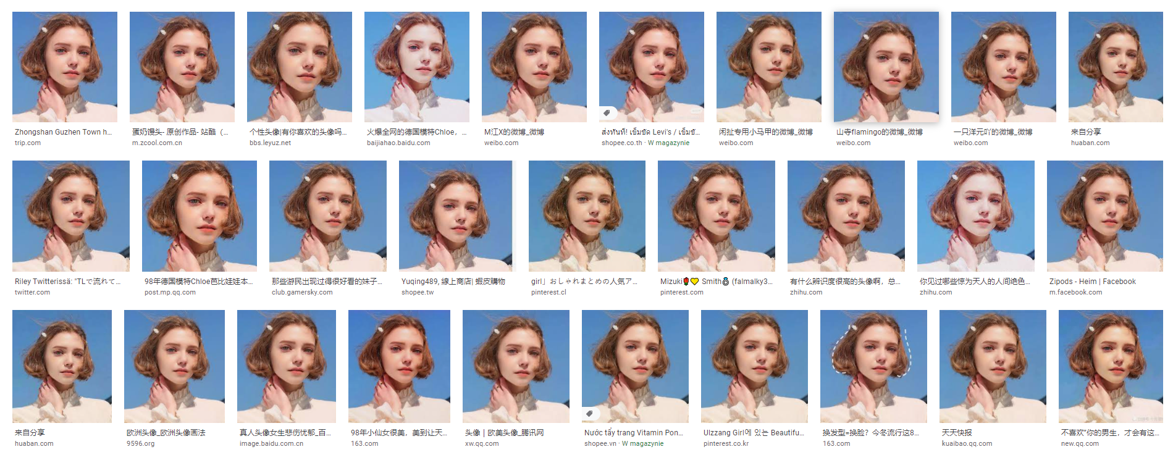Open the Zhongshan Guzhen Town trip.com thumbnail
This screenshot has height=452, width=1173.
point(65,67)
